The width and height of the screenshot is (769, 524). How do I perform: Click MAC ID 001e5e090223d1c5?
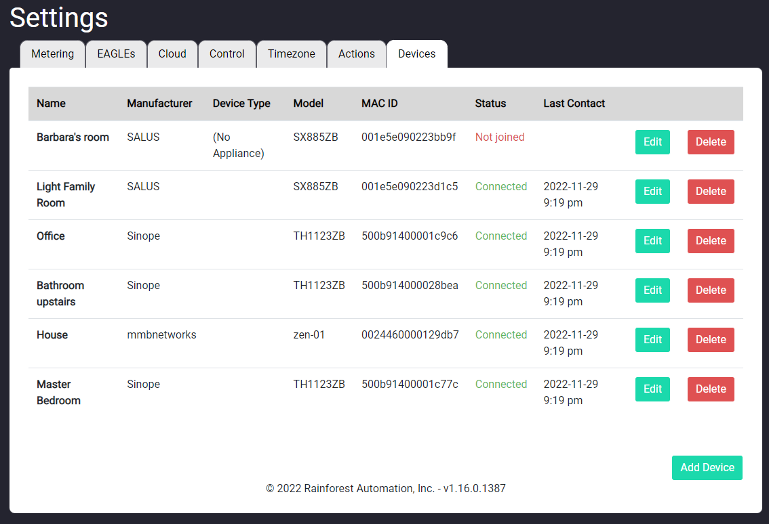410,187
